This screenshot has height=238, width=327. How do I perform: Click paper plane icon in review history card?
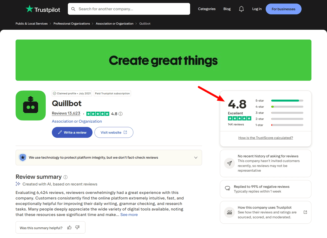(x=229, y=163)
